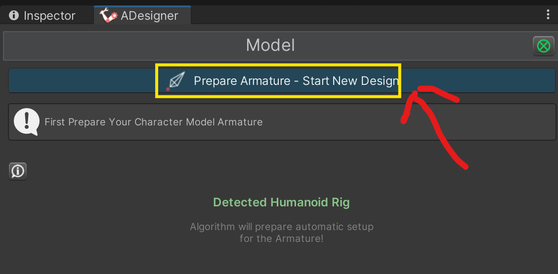Switch to the Inspector tab
The width and height of the screenshot is (558, 274).
pos(43,16)
